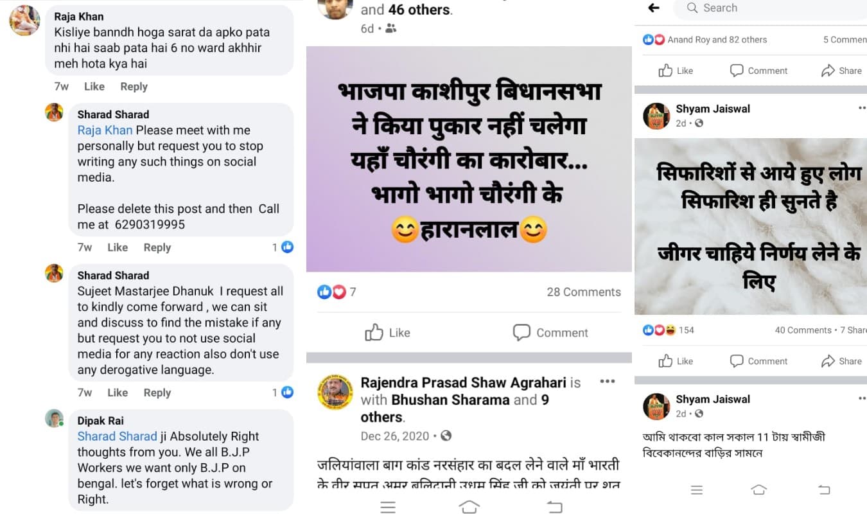The height and width of the screenshot is (514, 867).
Task: View the 28 Comments on the purple post
Action: coord(584,292)
